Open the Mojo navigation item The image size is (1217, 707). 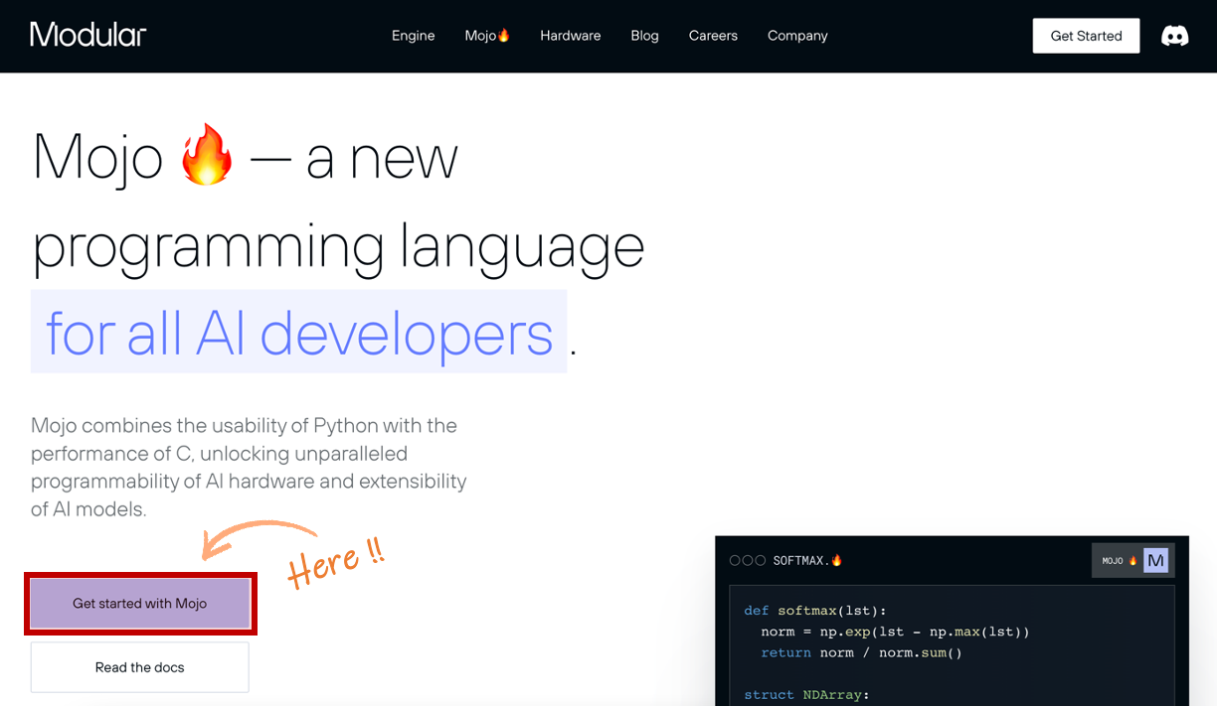coord(487,36)
